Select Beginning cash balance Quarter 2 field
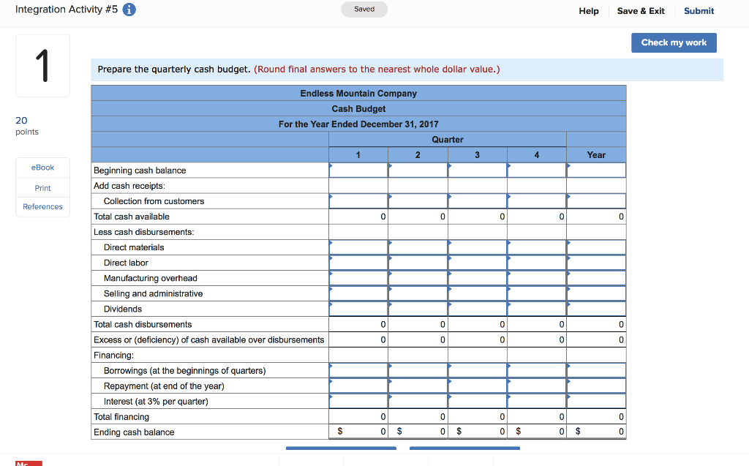 point(418,170)
